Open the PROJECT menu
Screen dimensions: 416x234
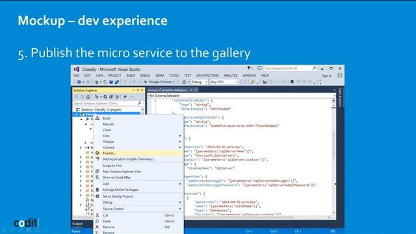114,75
